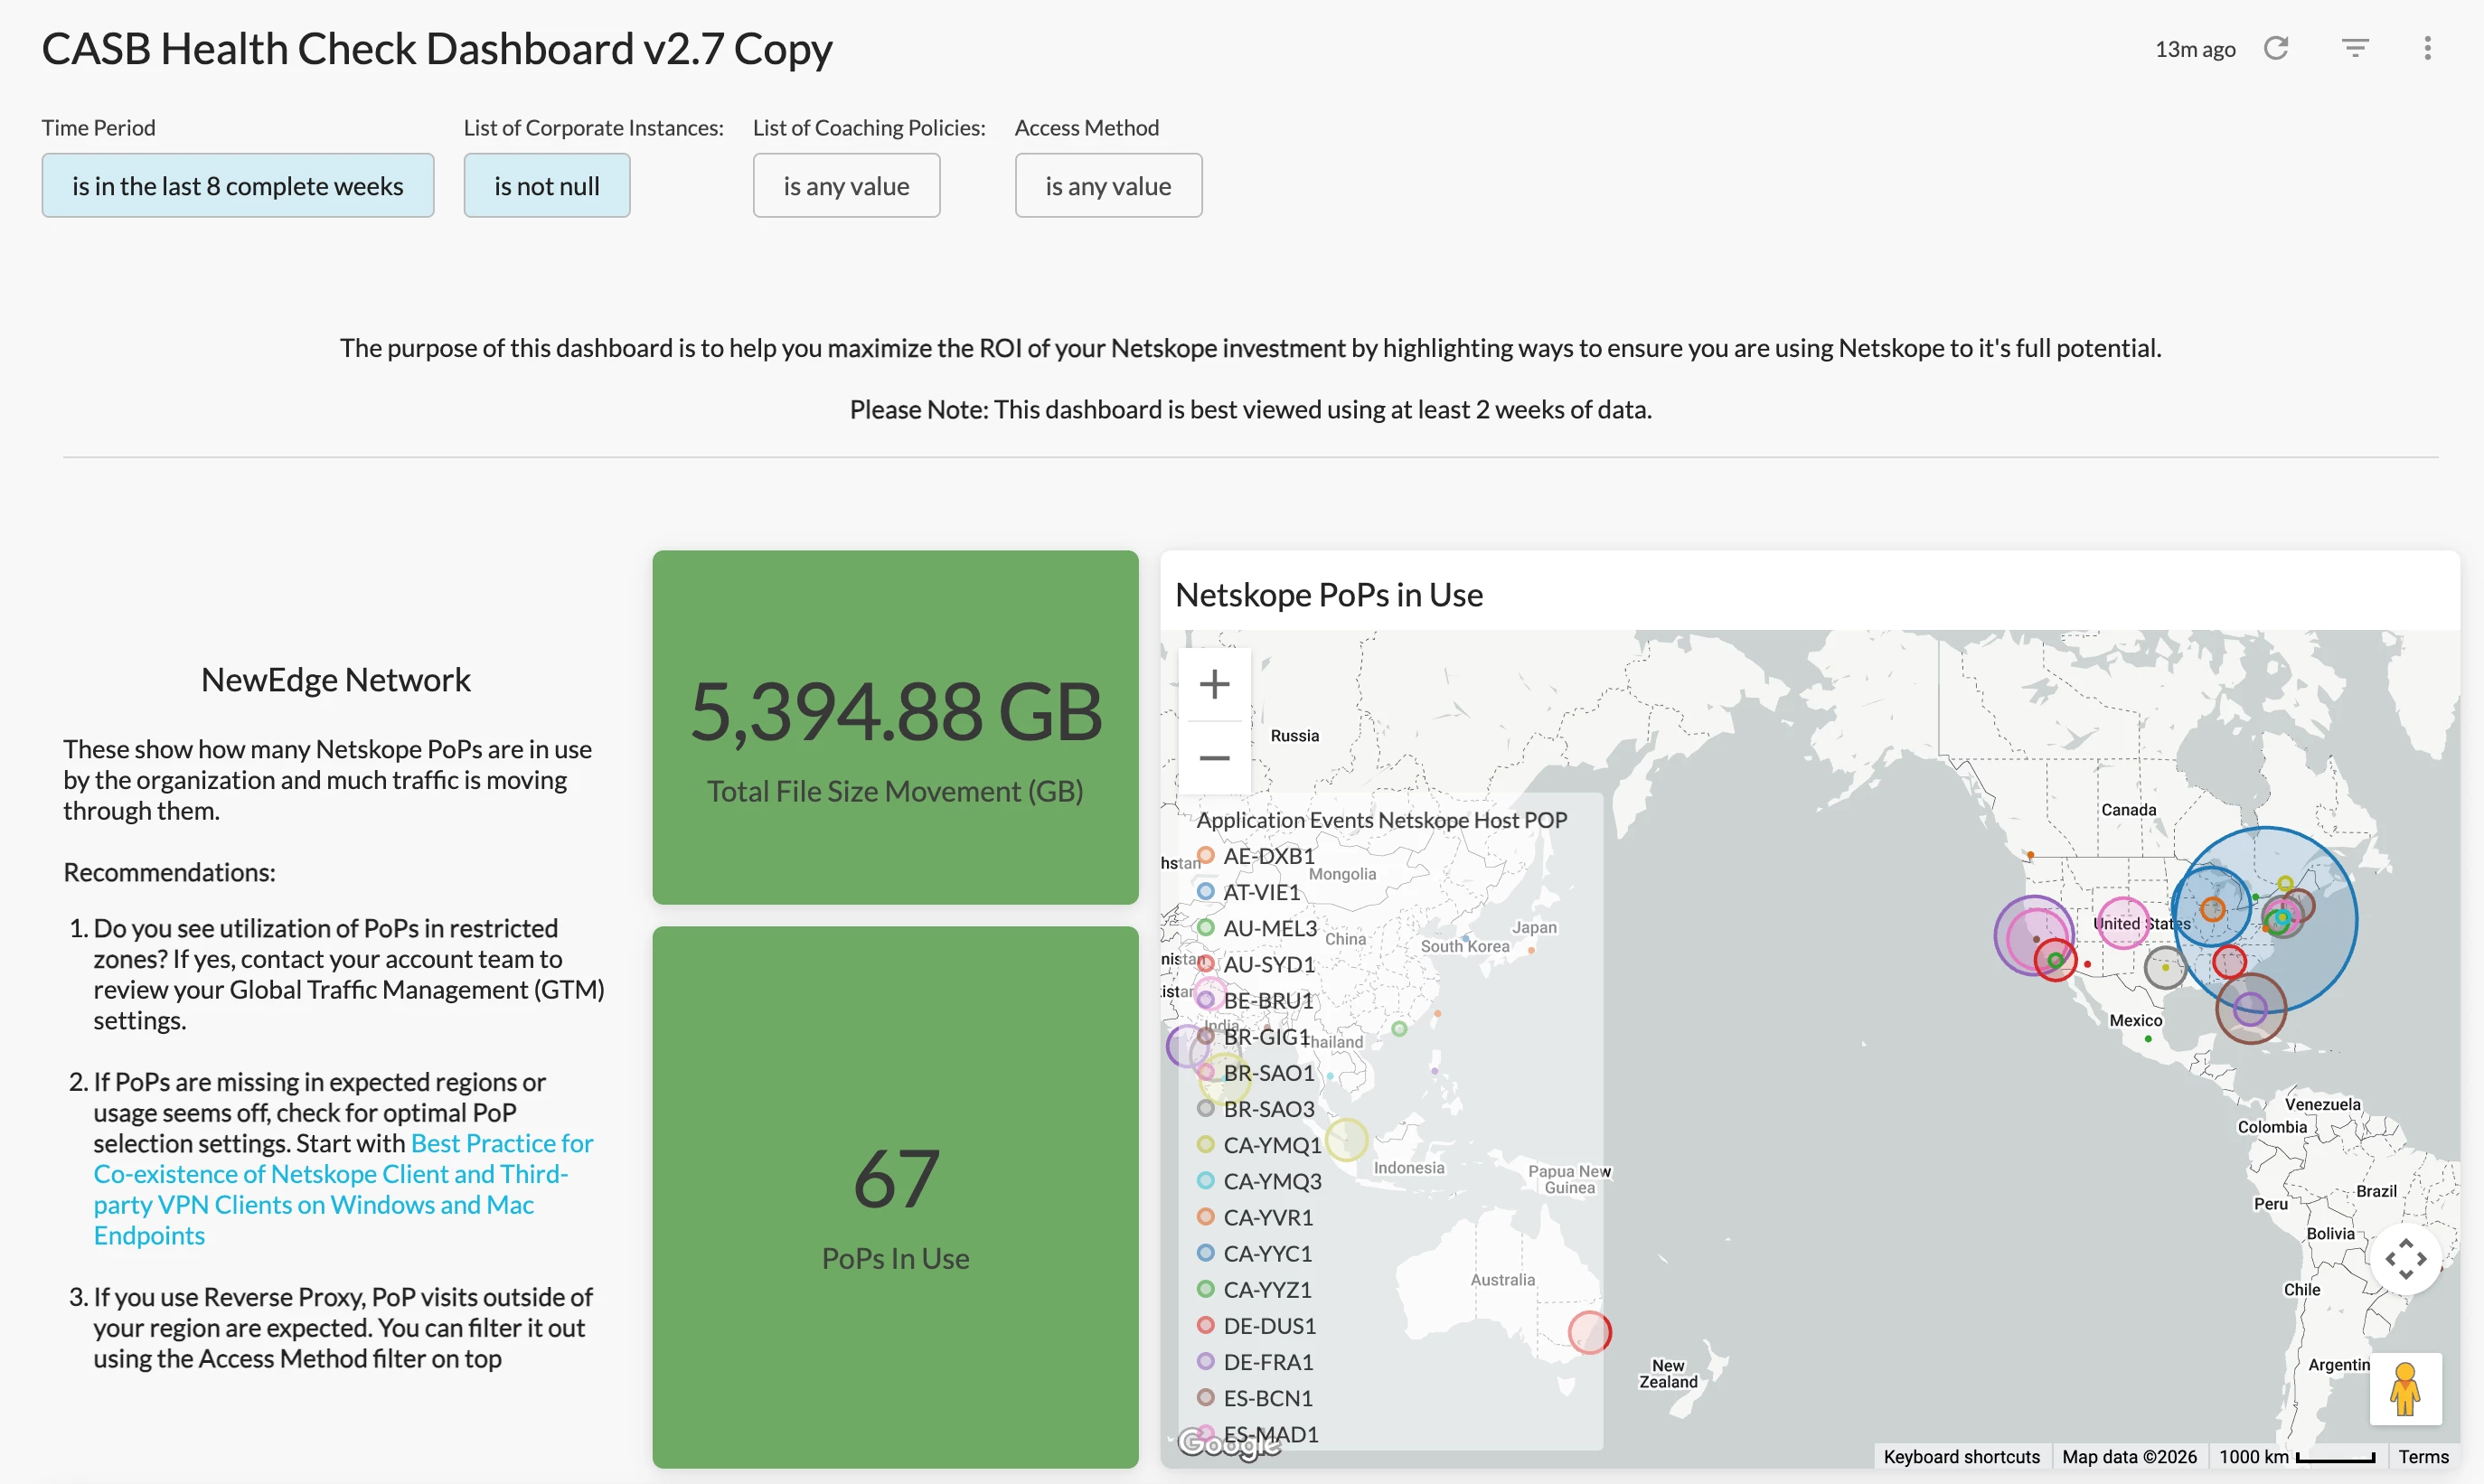The height and width of the screenshot is (1484, 2484).
Task: Open the Corporate Instances 'is not null' filter
Action: (547, 186)
